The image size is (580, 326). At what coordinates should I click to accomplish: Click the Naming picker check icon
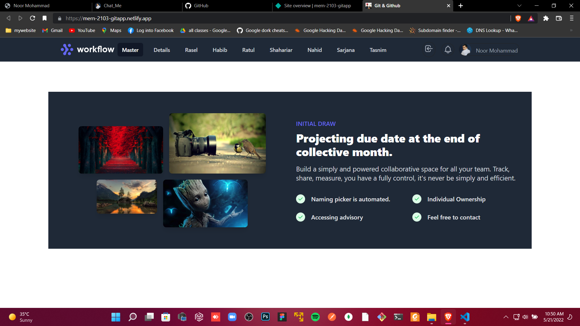coord(301,199)
